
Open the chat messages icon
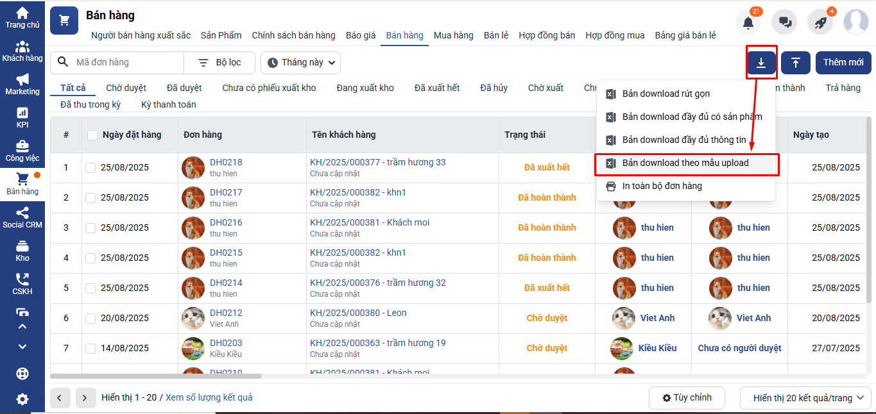click(784, 22)
